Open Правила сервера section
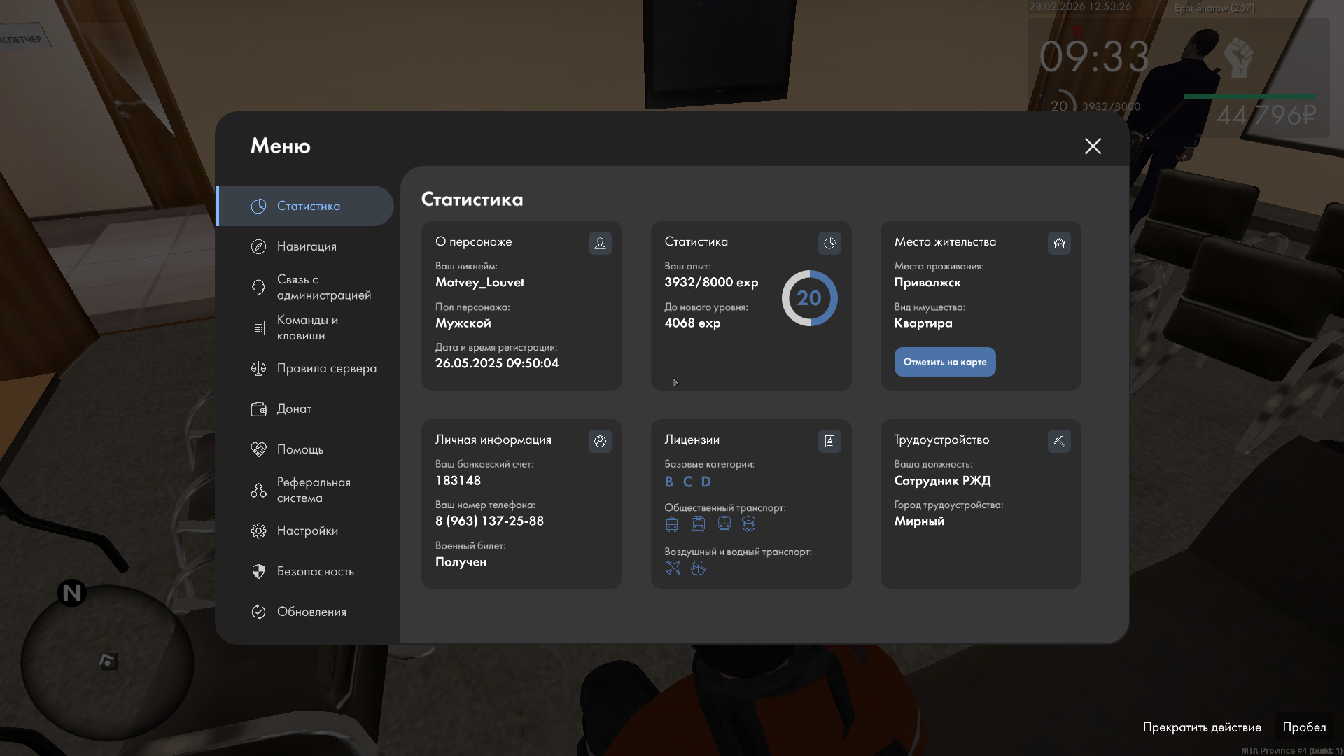 (x=326, y=368)
